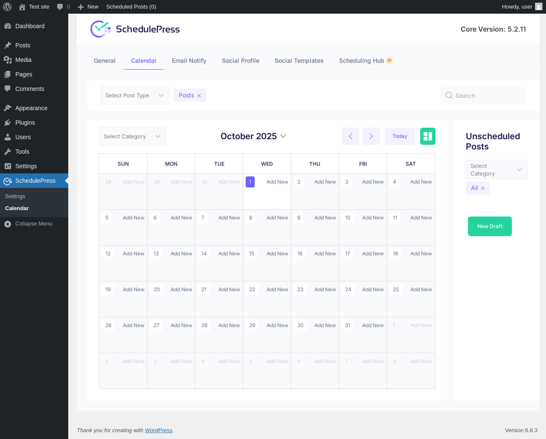Remove the Posts filter tag
The image size is (546, 439).
pos(199,96)
